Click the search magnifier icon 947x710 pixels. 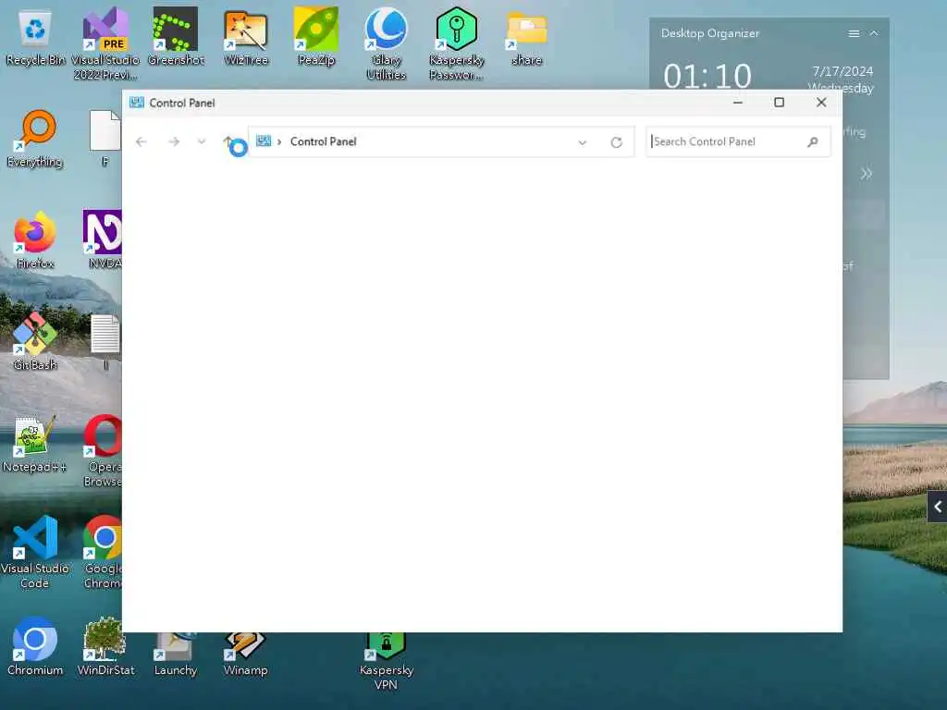[x=813, y=141]
